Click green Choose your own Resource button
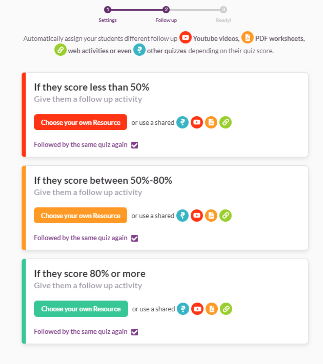323x364 pixels. click(81, 309)
